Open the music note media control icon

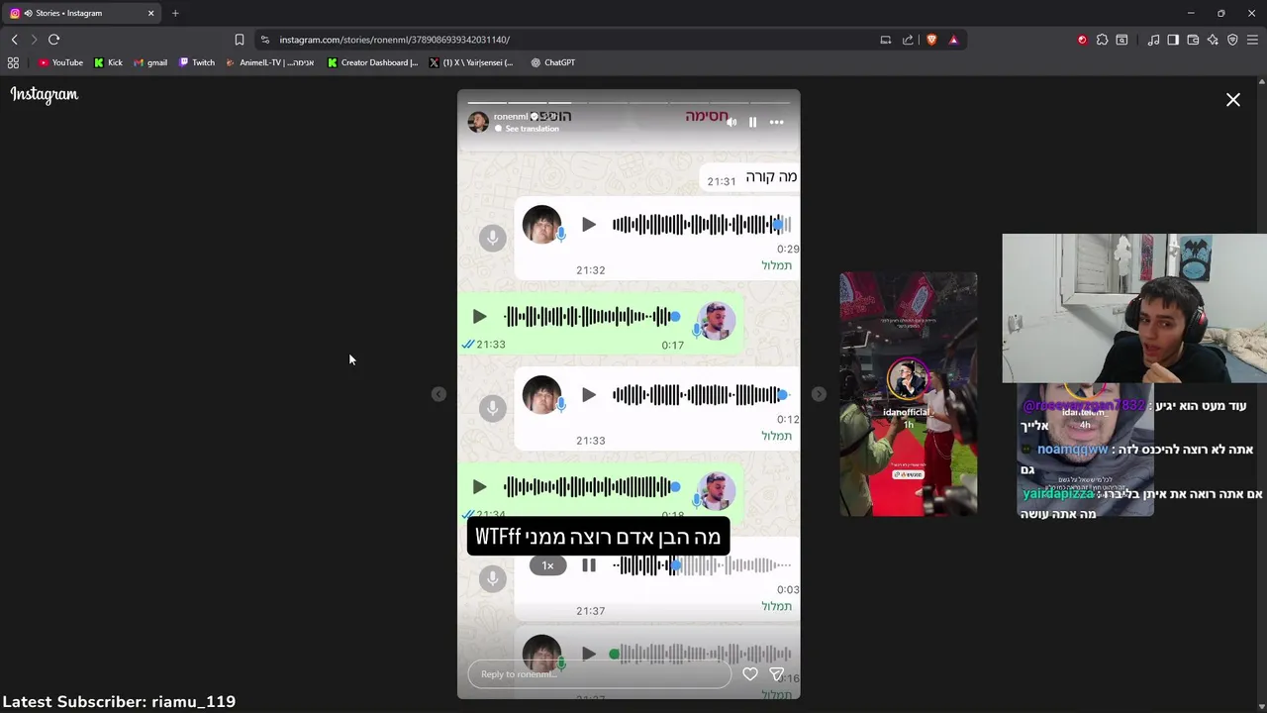(x=1153, y=40)
